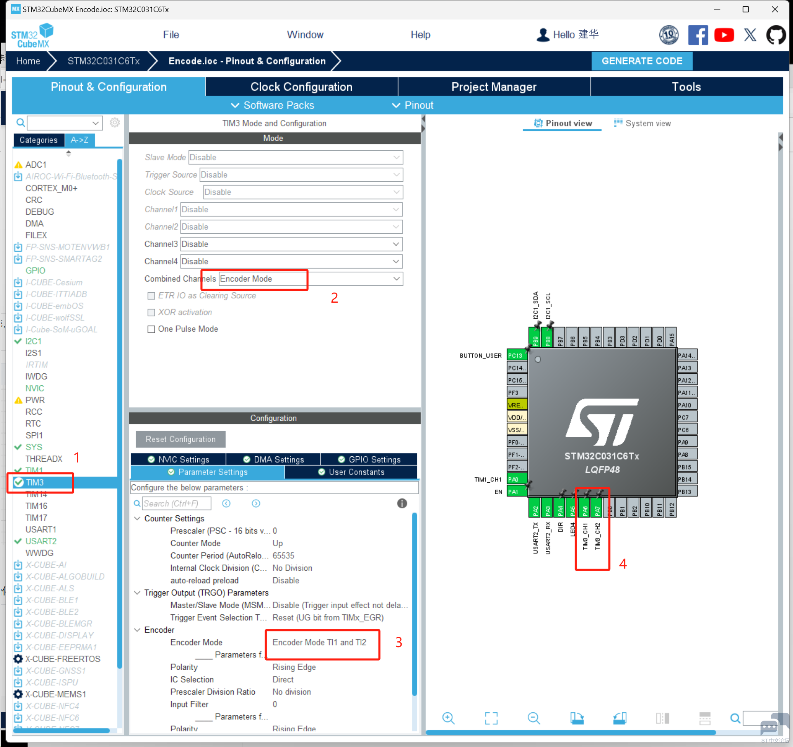Click the user account Hello icon

click(x=543, y=35)
